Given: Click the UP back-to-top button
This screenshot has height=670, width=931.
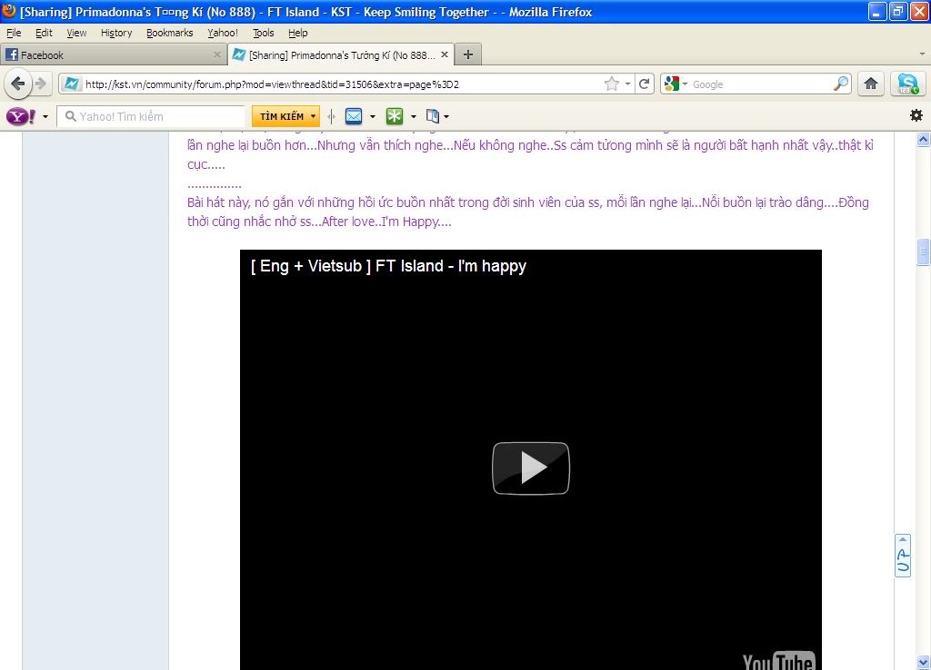Looking at the screenshot, I should [x=903, y=556].
